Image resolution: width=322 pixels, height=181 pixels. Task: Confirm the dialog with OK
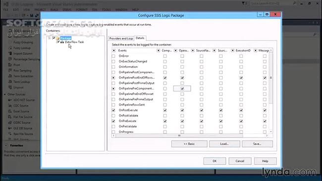215,161
